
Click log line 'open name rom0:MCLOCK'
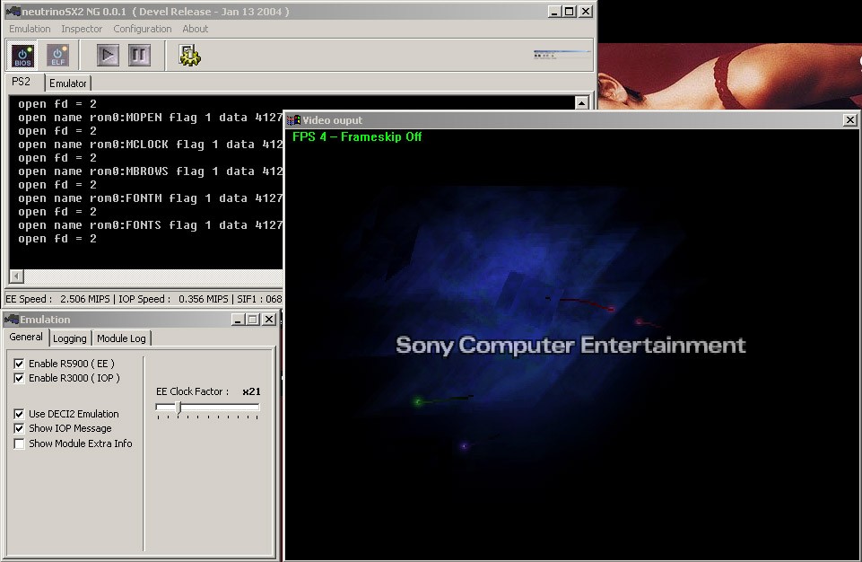tap(150, 145)
